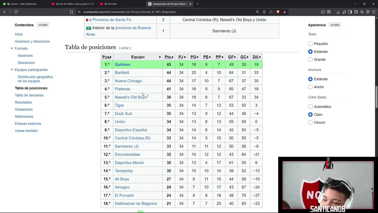378x213 pixels.
Task: Select Oscuro color mode
Action: coord(310,122)
